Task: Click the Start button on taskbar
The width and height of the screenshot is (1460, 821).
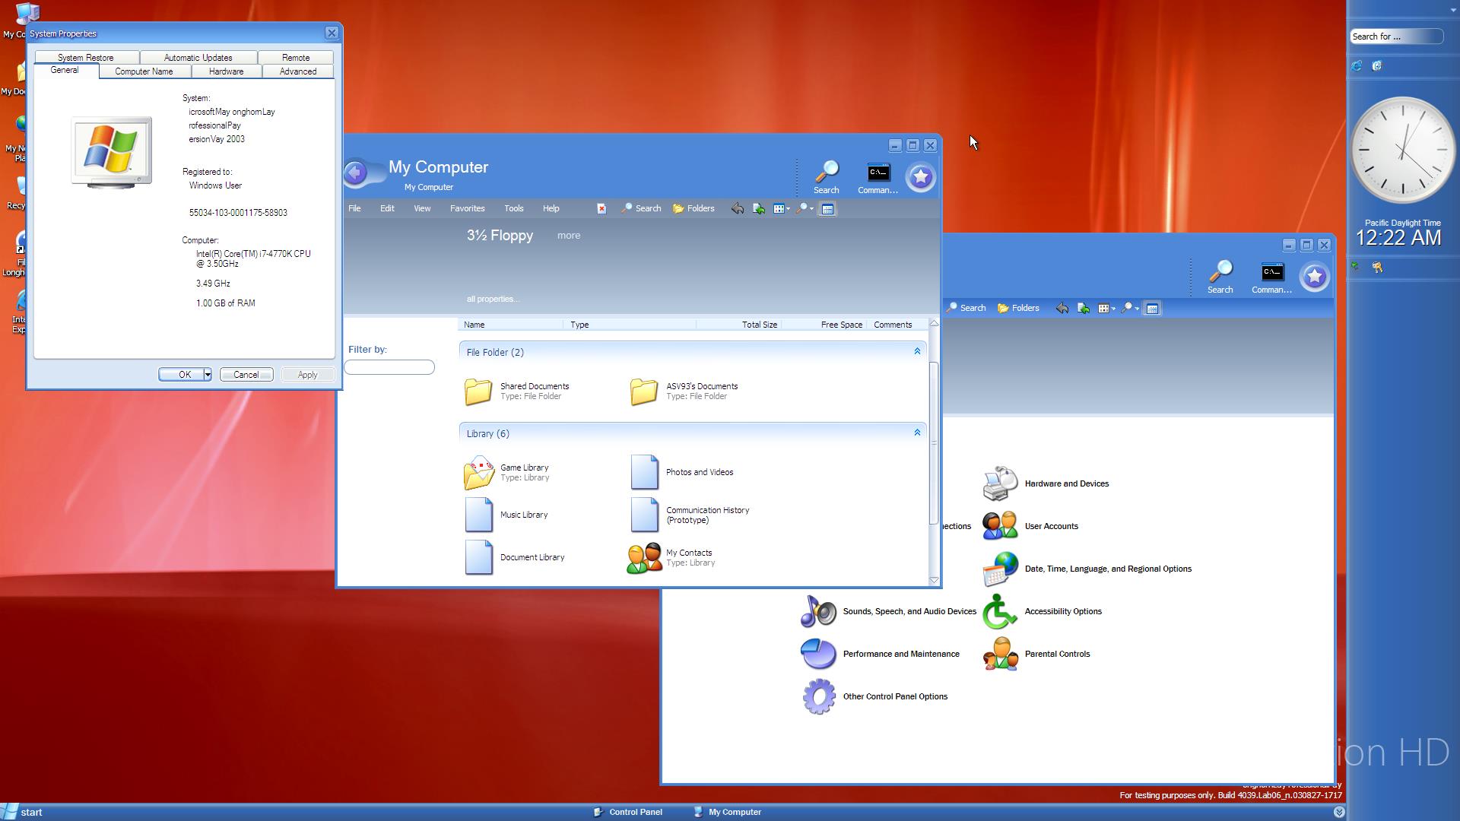Action: coord(23,812)
